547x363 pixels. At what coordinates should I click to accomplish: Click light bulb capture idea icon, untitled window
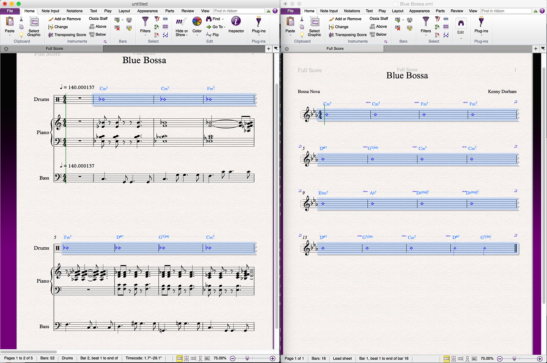(x=21, y=35)
